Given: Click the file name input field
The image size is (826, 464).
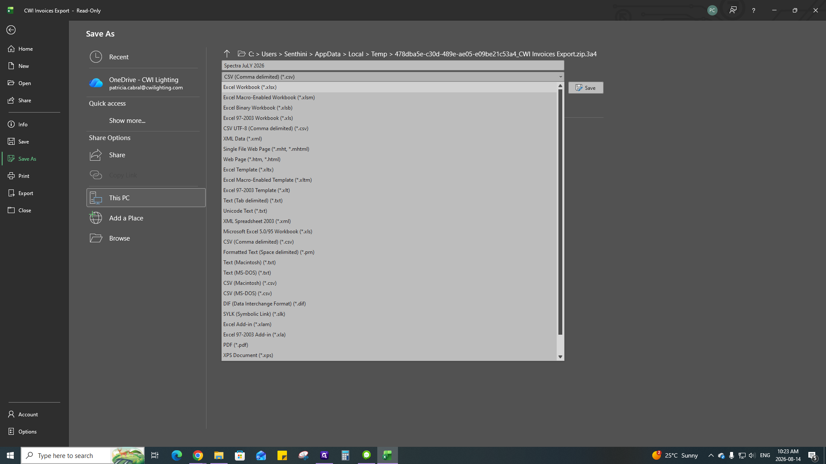Looking at the screenshot, I should click(393, 65).
